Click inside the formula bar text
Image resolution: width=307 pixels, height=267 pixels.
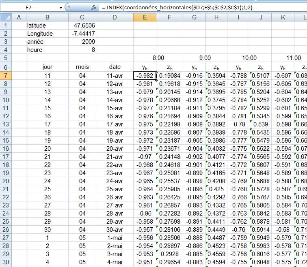tap(183, 8)
